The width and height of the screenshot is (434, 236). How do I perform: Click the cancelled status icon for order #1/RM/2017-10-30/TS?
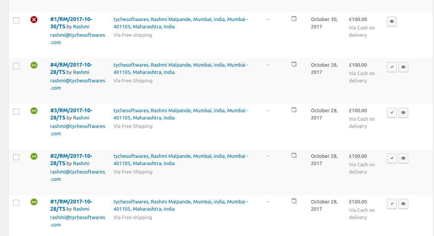click(34, 20)
